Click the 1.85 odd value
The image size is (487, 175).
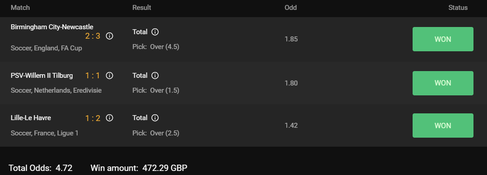(291, 39)
